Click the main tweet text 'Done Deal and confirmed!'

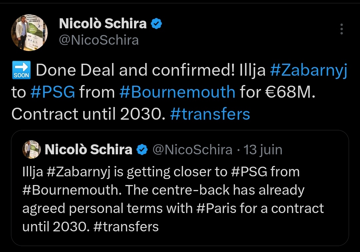click(135, 70)
